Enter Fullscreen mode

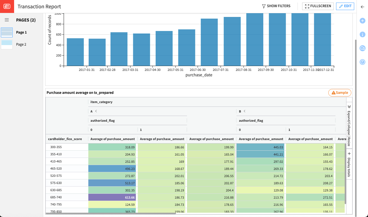point(318,6)
